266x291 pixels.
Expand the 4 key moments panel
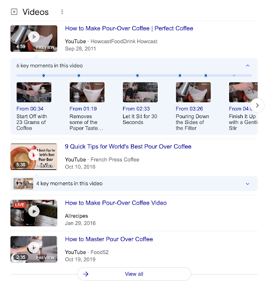[248, 184]
